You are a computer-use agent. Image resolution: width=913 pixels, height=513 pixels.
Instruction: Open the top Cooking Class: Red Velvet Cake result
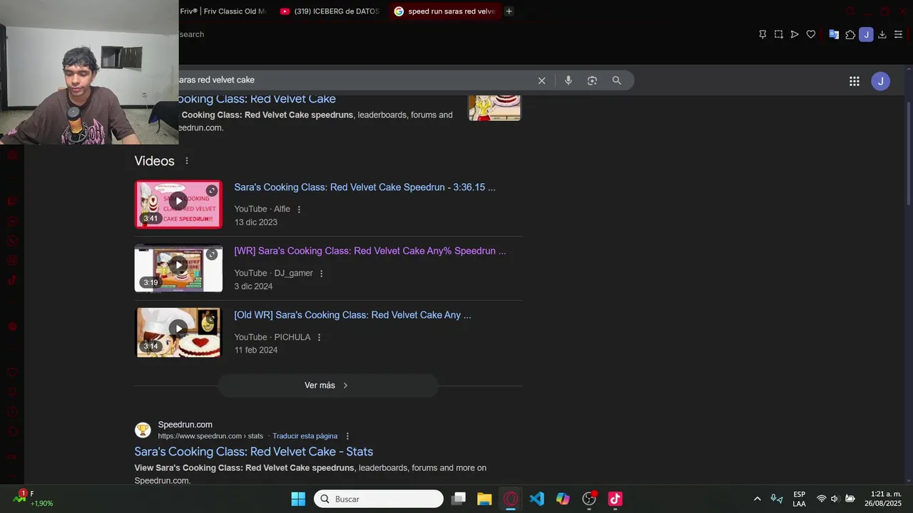click(x=257, y=99)
